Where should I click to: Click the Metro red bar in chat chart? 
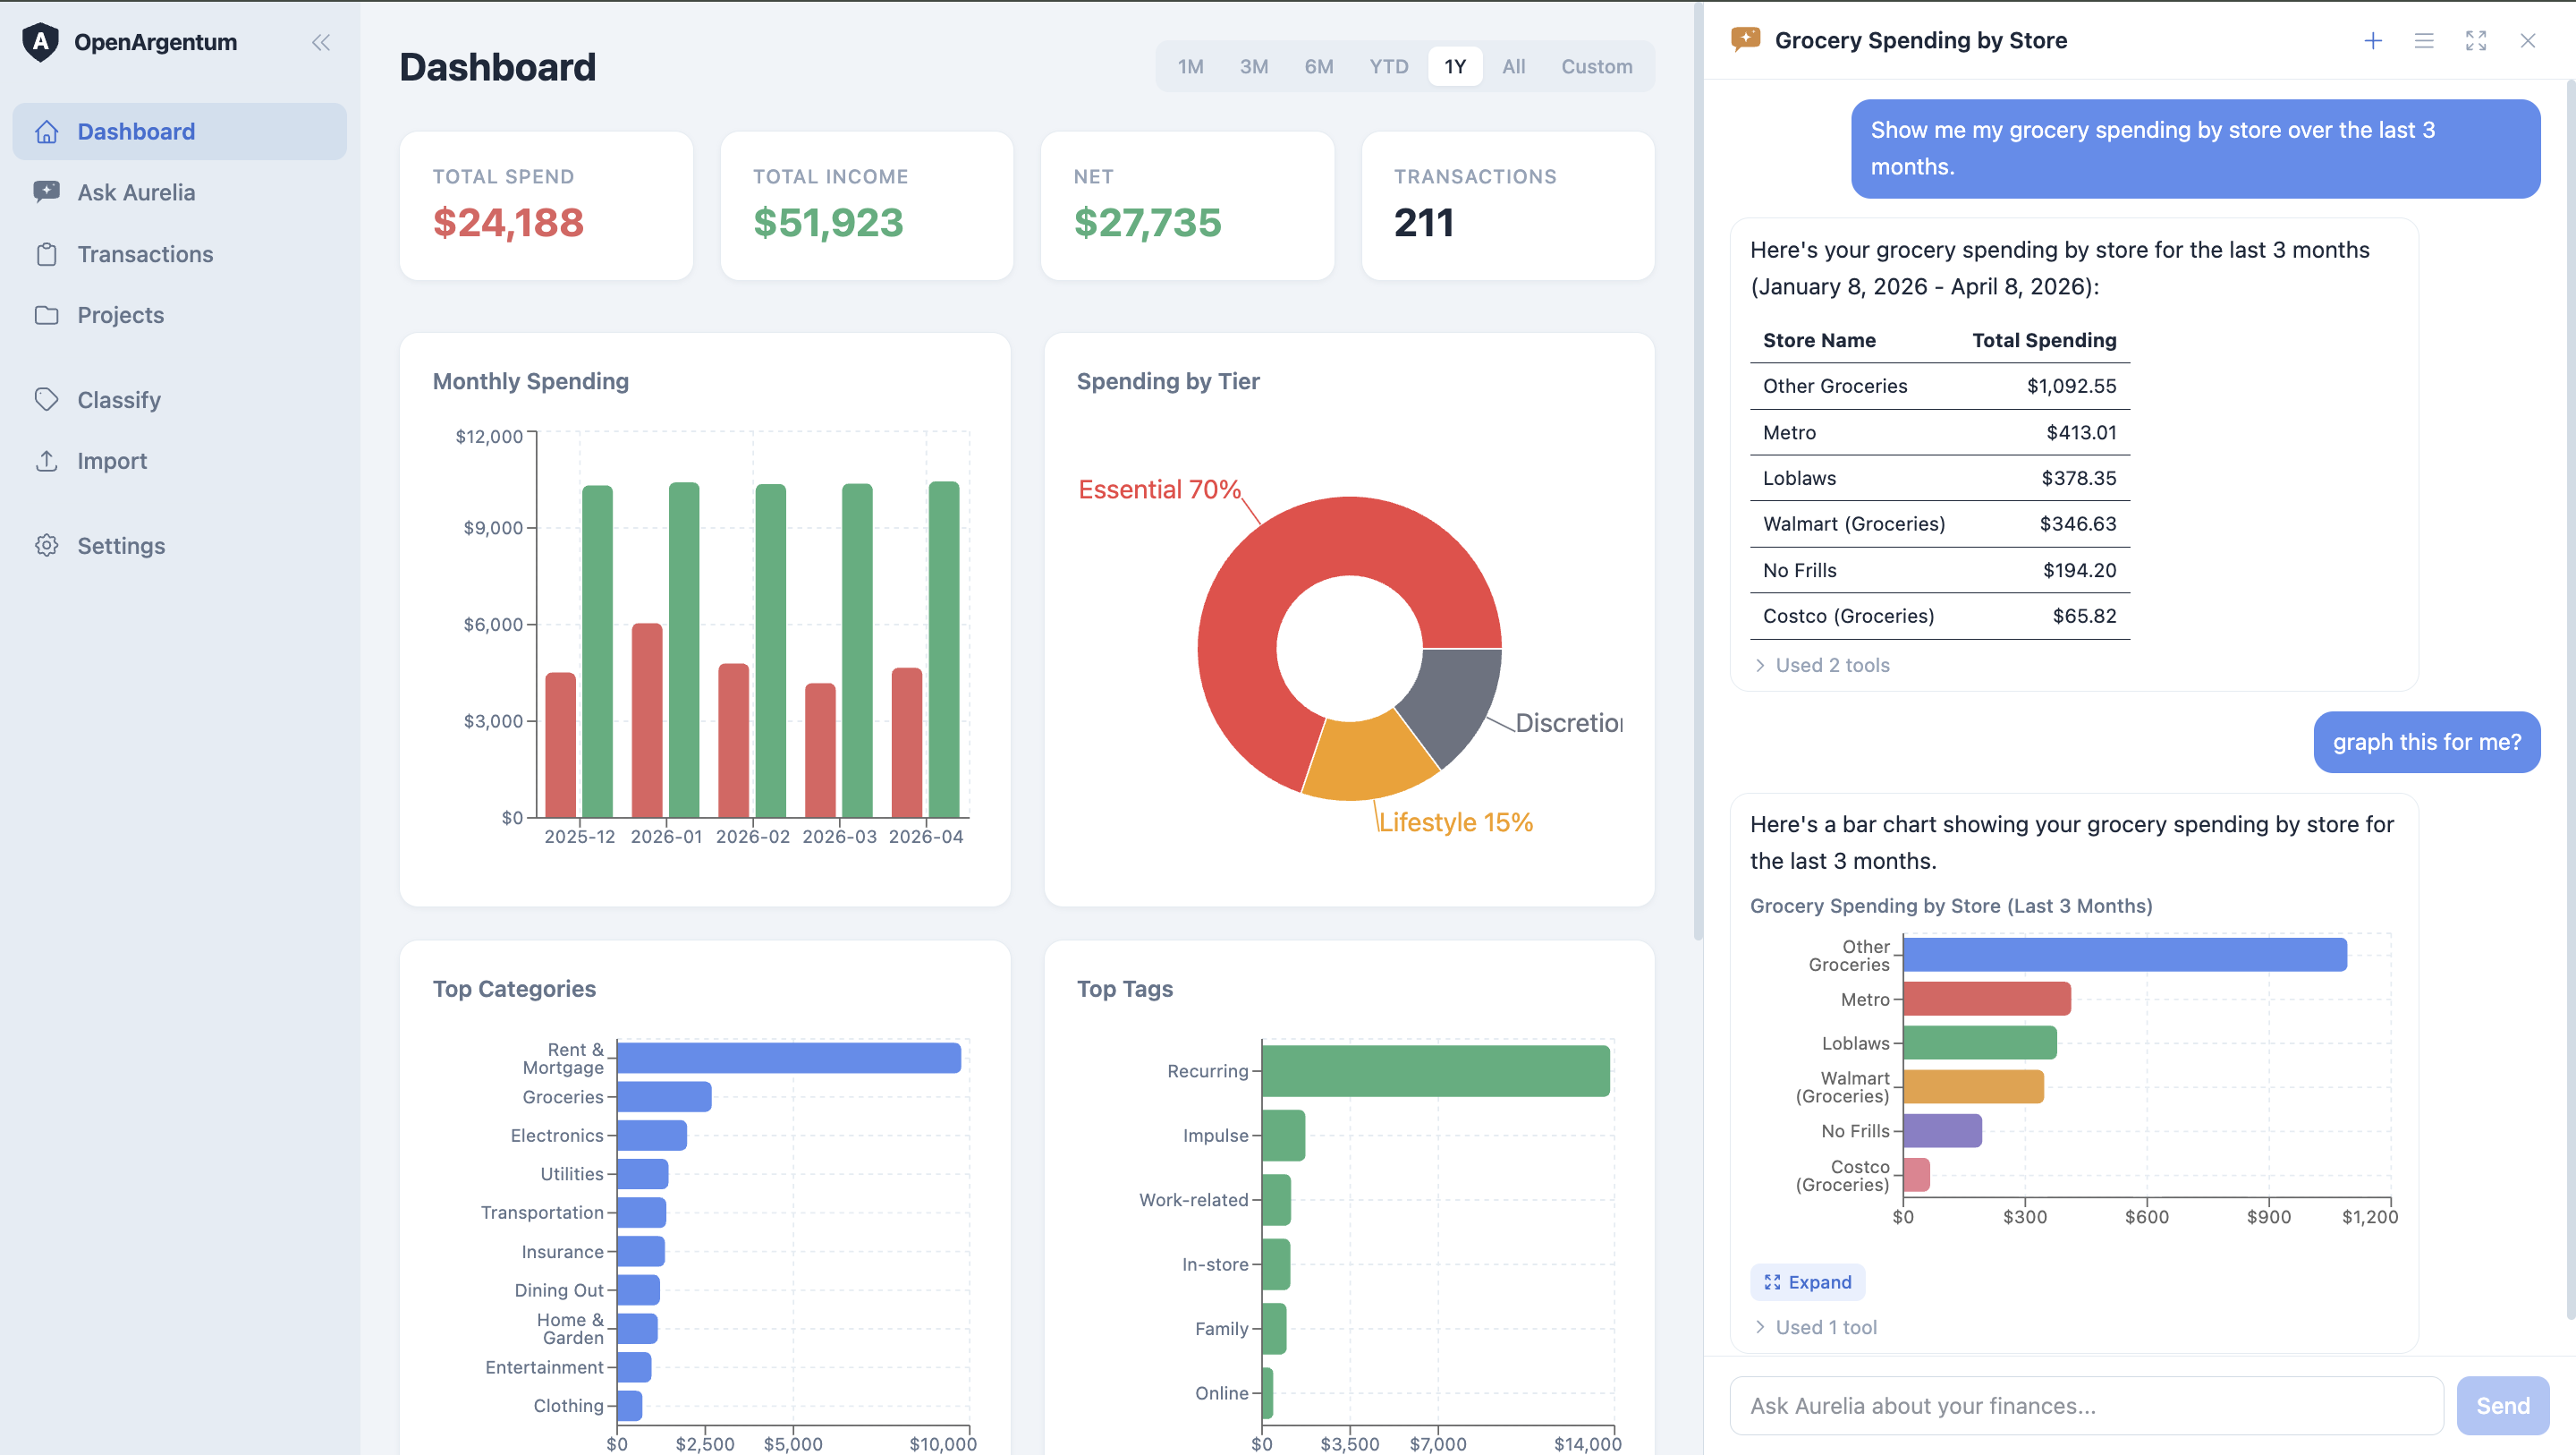(1987, 999)
